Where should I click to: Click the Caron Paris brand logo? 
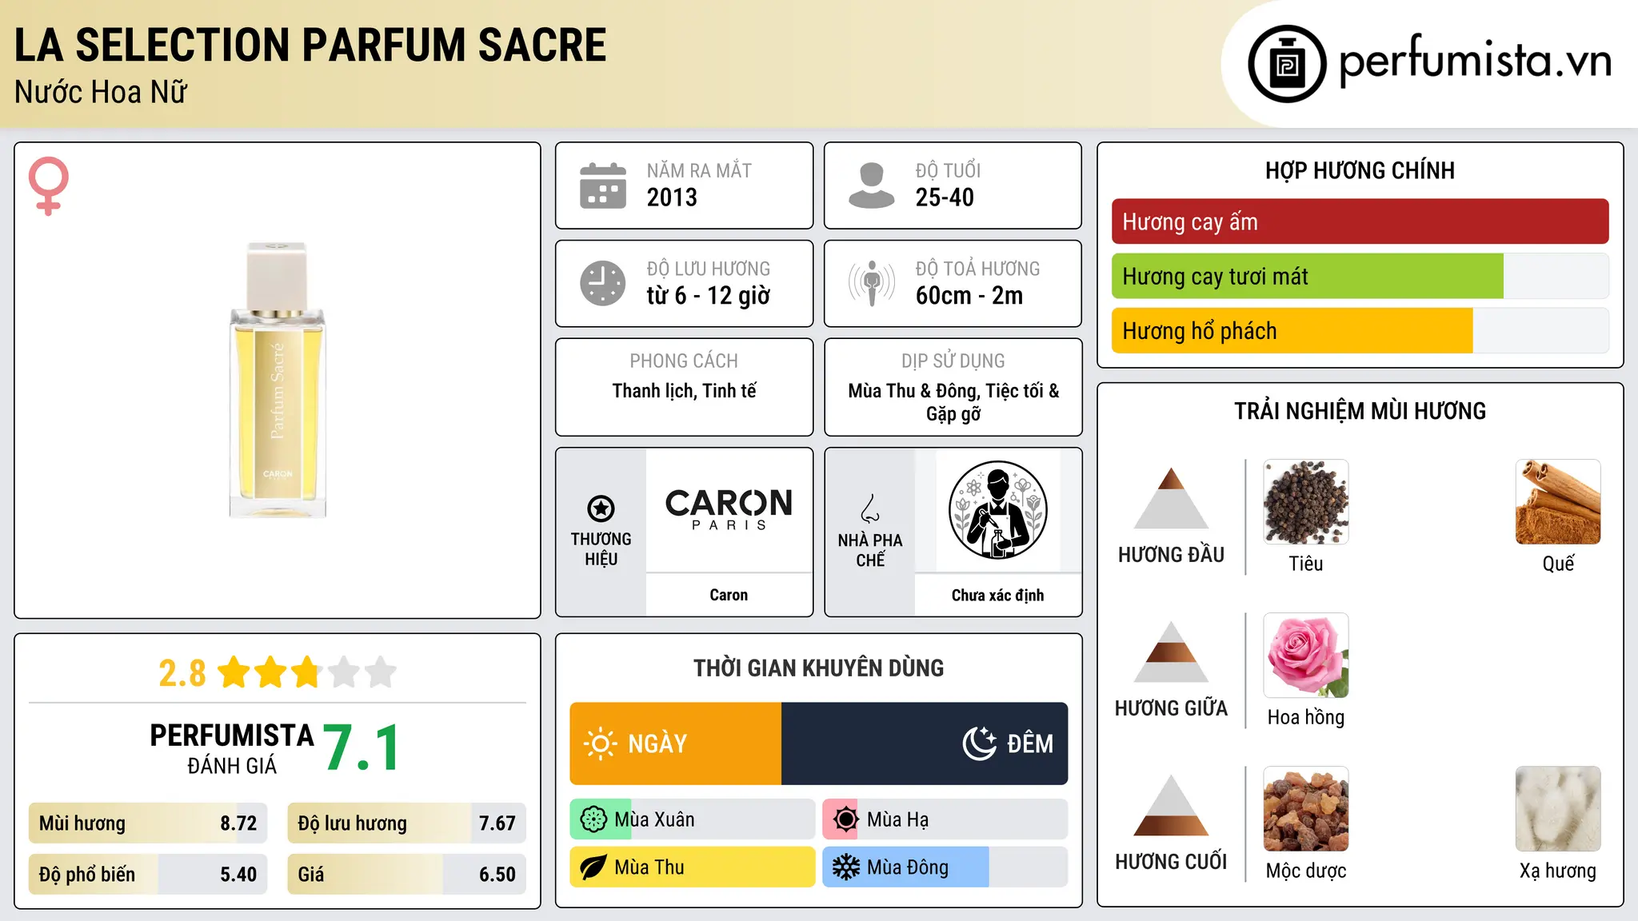tap(729, 509)
